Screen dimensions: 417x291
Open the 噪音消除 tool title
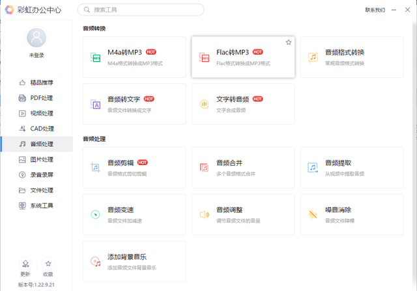pos(338,210)
